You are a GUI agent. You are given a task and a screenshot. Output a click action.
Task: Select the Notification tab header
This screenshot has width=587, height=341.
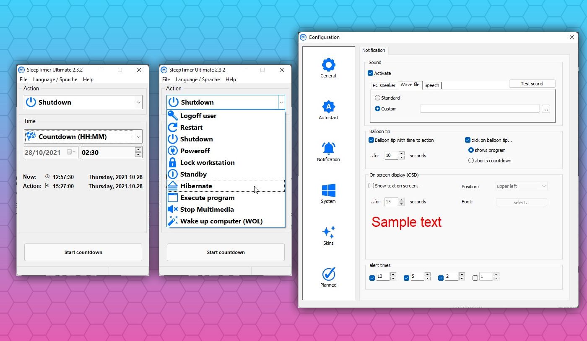pyautogui.click(x=374, y=50)
